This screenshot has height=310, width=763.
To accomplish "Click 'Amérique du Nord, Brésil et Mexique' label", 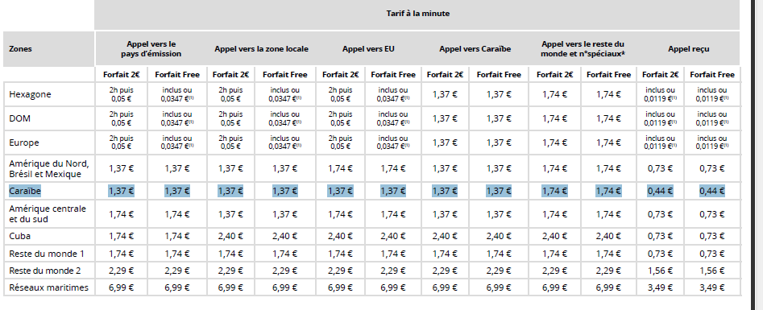I will tap(48, 168).
